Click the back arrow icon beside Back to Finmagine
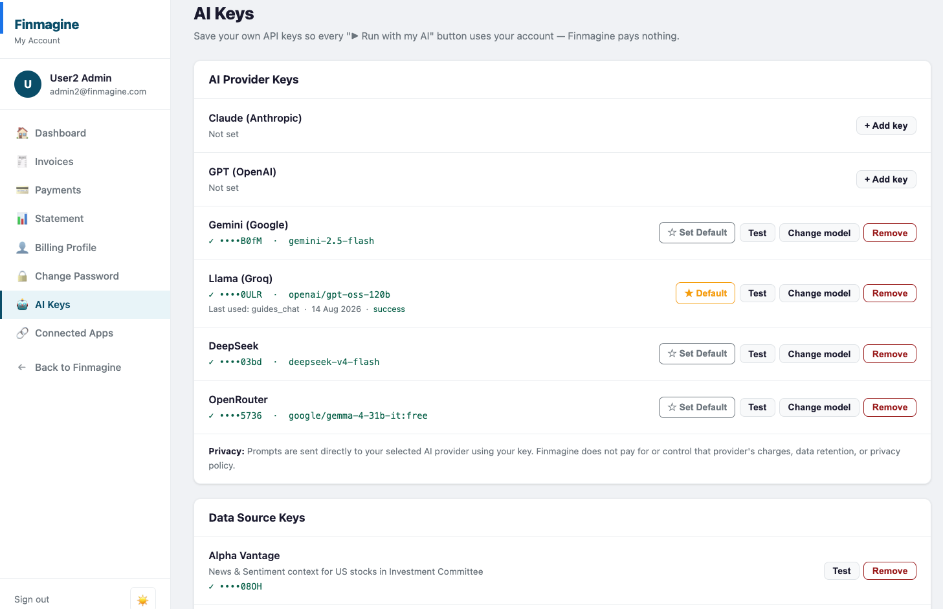Screen dimensions: 943x609 pyautogui.click(x=22, y=367)
